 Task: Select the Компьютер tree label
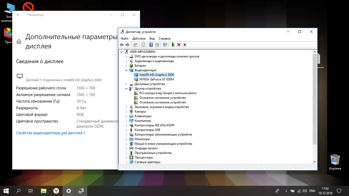click(143, 121)
